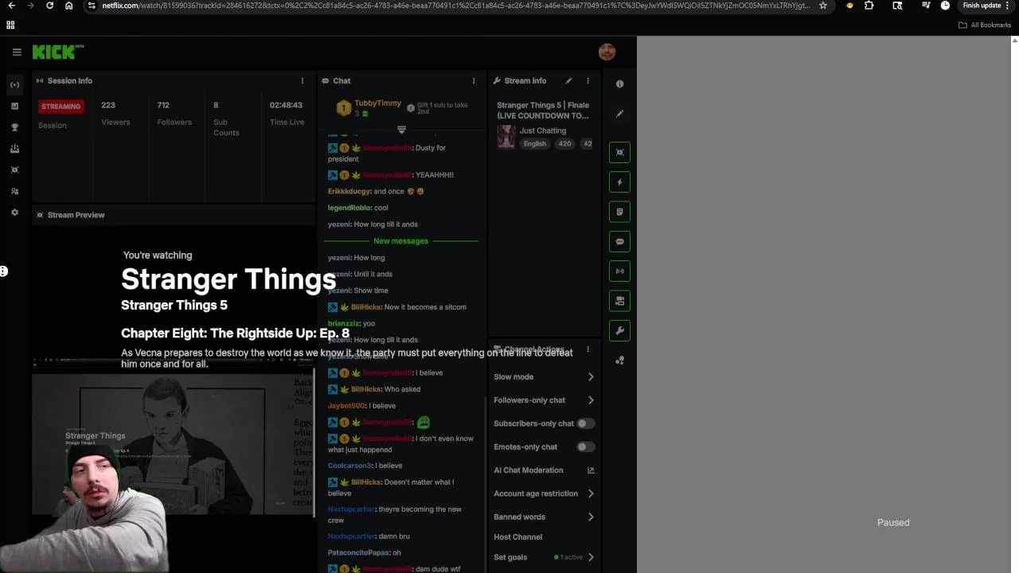Screen dimensions: 1019x573
Task: Click username Erikkkducgy in chat
Action: [x=349, y=191]
